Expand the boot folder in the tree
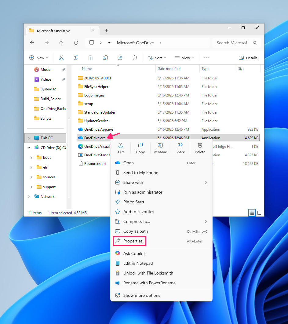Image resolution: width=288 pixels, height=324 pixels. click(x=31, y=158)
